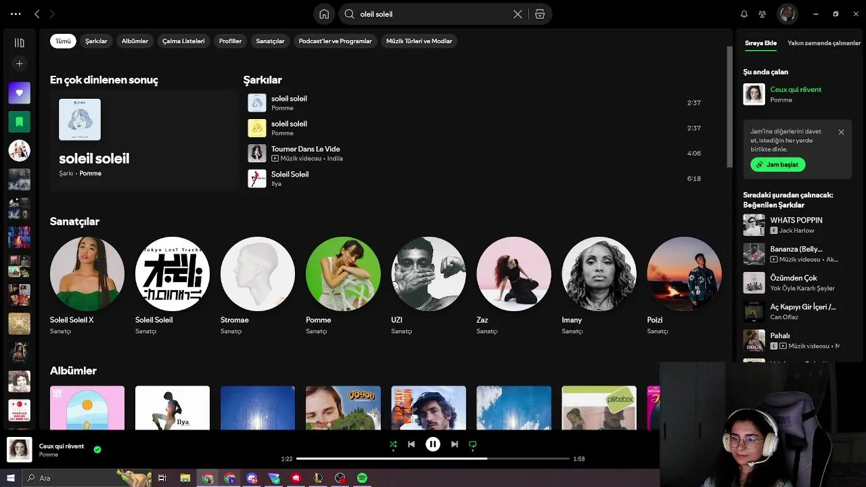
Task: Open notifications bell icon
Action: pyautogui.click(x=744, y=14)
